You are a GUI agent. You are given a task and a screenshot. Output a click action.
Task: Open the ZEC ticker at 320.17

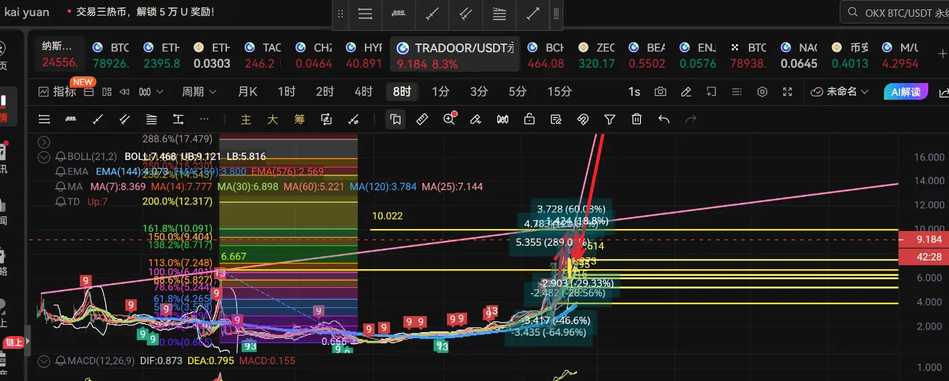tap(597, 55)
